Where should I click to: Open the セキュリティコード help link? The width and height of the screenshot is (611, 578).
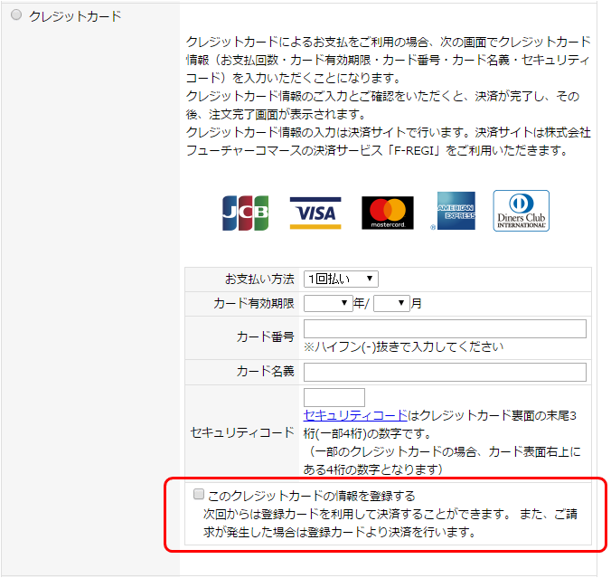tap(355, 415)
